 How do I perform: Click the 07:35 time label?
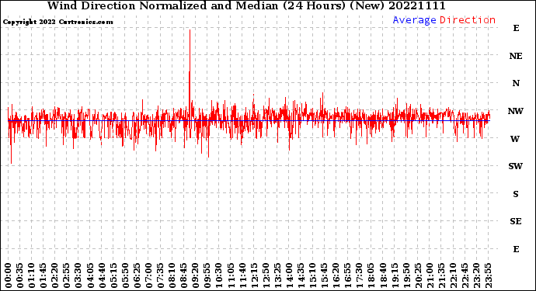coord(161,275)
